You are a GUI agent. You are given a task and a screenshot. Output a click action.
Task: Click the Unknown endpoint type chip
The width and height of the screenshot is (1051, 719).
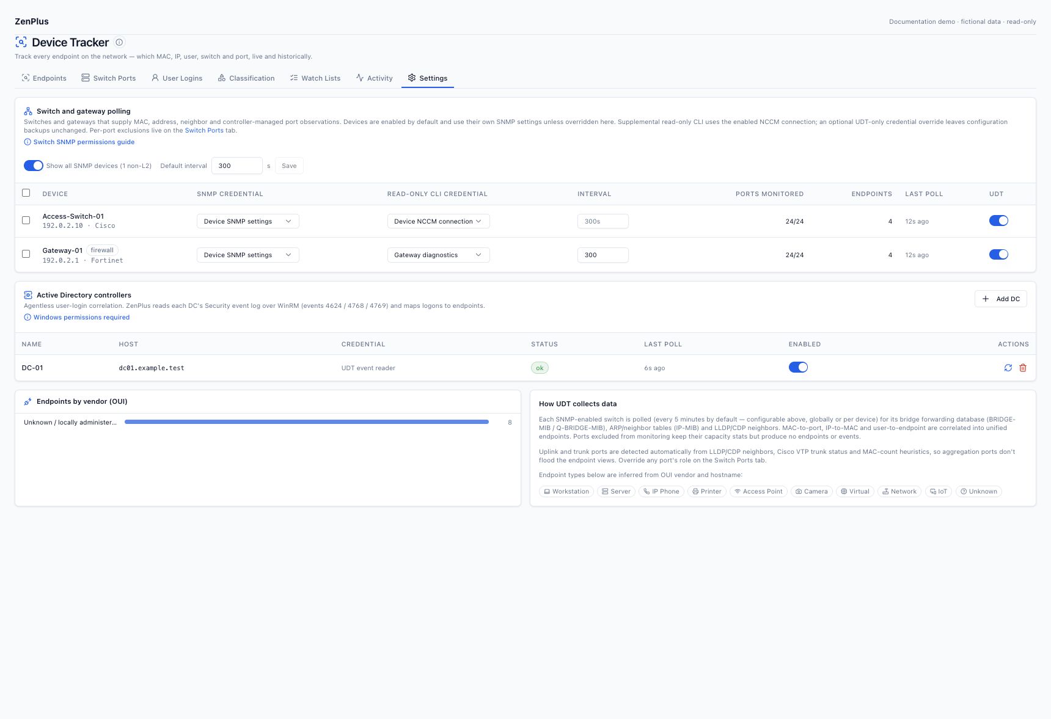(x=978, y=491)
